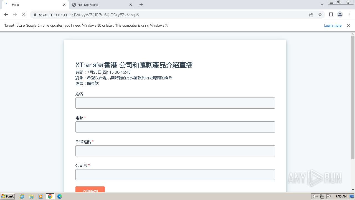The height and width of the screenshot is (200, 355).
Task: Bookmark this page with star
Action: [320, 14]
